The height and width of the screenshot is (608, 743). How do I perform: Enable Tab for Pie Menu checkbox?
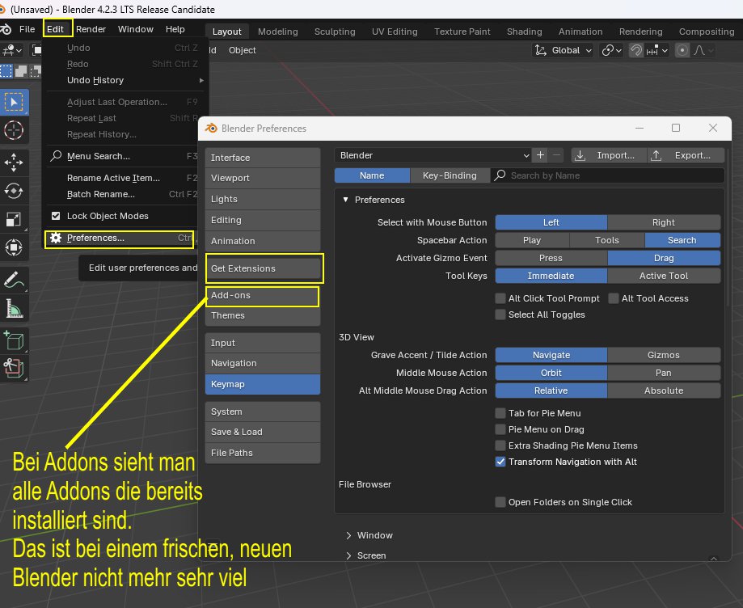click(500, 413)
